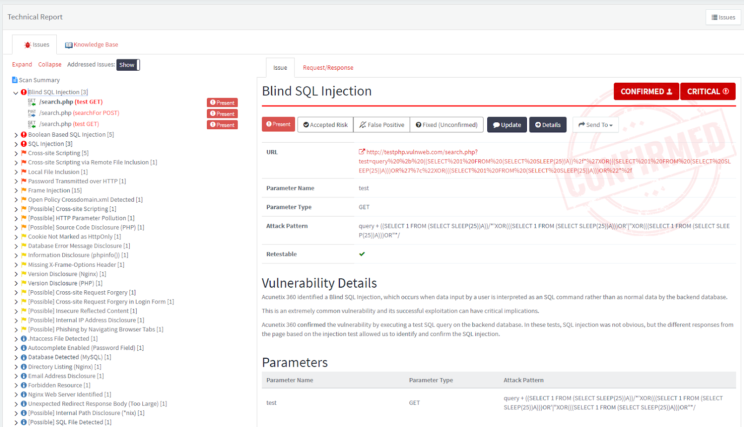Click yellow flag of Database Error Message Disclosure
The width and height of the screenshot is (744, 427).
[x=24, y=246]
